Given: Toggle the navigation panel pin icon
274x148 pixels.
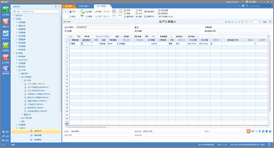Looking at the screenshot, I should pos(56,7).
